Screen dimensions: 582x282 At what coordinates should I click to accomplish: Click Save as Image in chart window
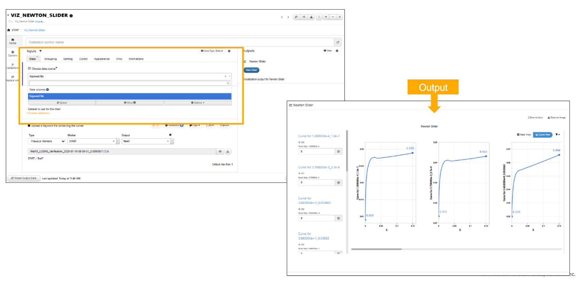(x=557, y=117)
